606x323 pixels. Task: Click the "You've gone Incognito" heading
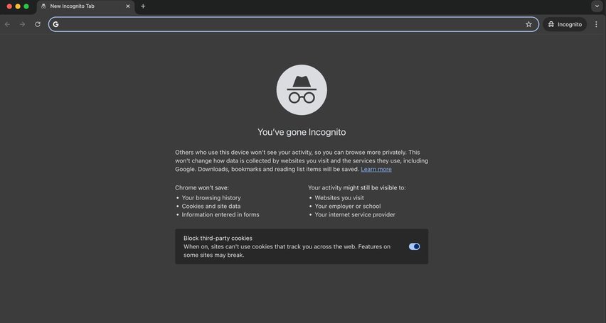(x=302, y=132)
